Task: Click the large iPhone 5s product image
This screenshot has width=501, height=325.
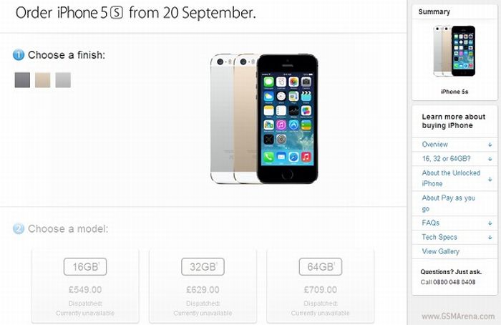Action: [x=264, y=119]
